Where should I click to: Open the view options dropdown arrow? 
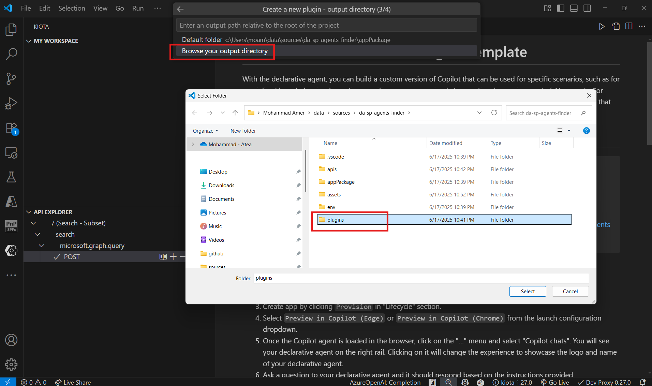pos(569,131)
